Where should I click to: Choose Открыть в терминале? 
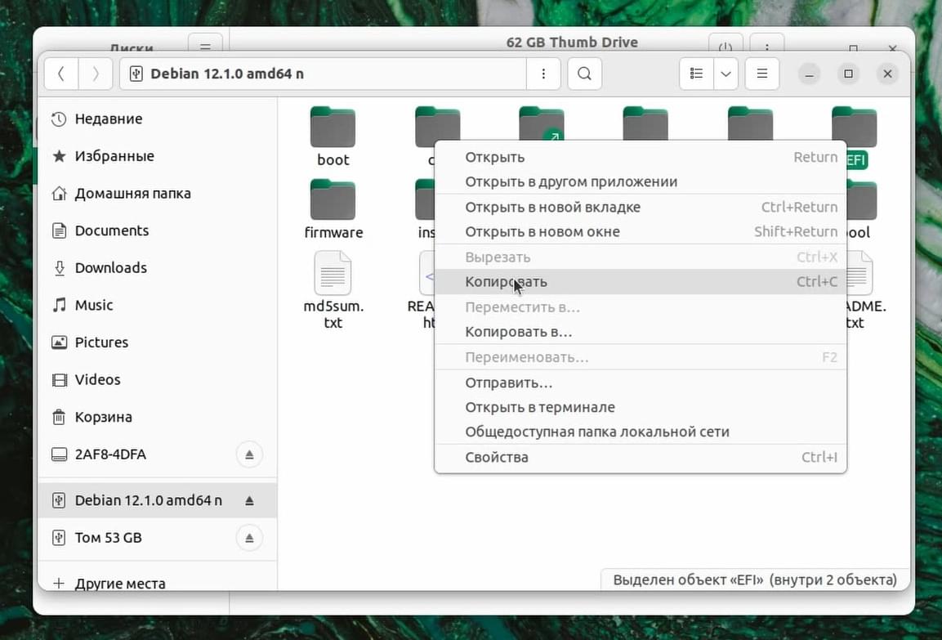pos(641,407)
